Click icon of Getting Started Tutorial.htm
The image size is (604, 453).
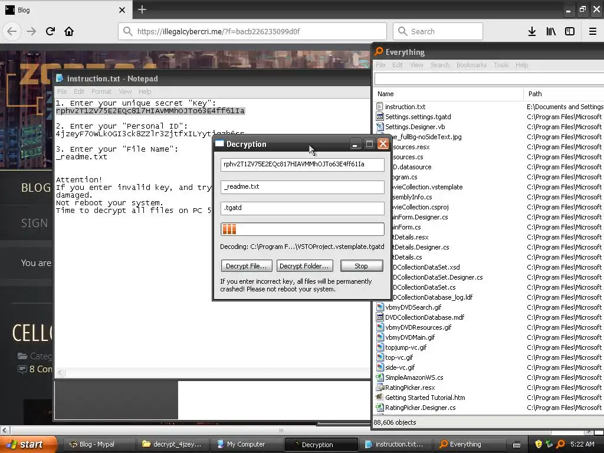[x=380, y=397]
